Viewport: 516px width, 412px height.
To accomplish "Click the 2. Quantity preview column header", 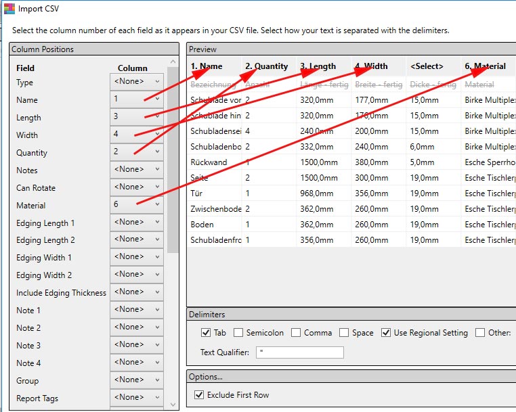I will (270, 66).
